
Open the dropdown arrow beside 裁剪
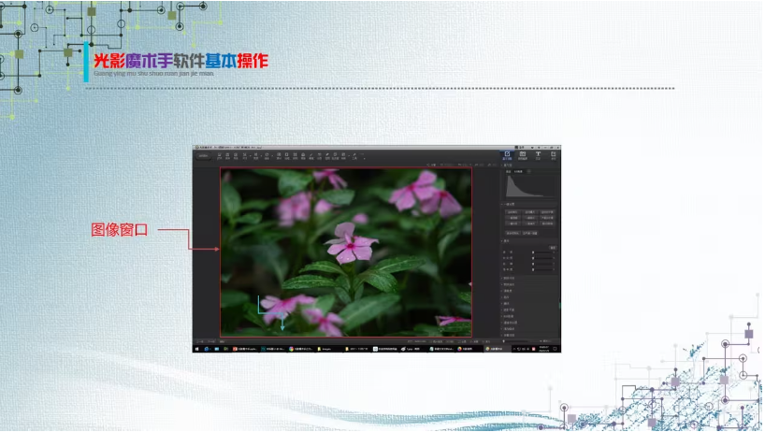click(x=261, y=156)
